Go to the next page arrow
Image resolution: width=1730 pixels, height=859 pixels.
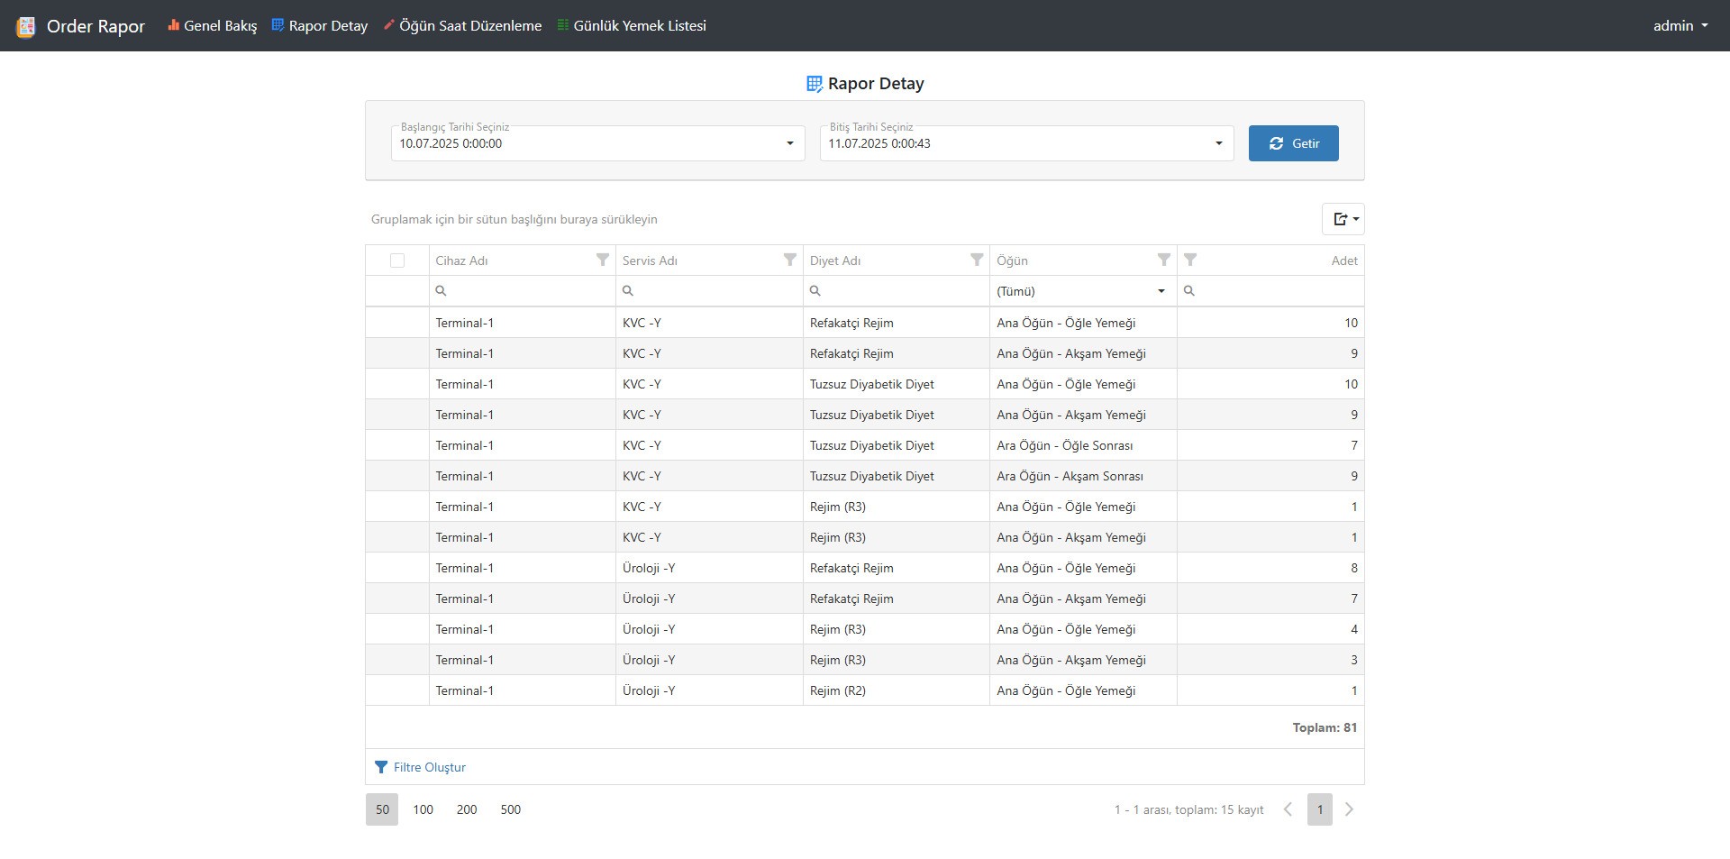click(1349, 809)
